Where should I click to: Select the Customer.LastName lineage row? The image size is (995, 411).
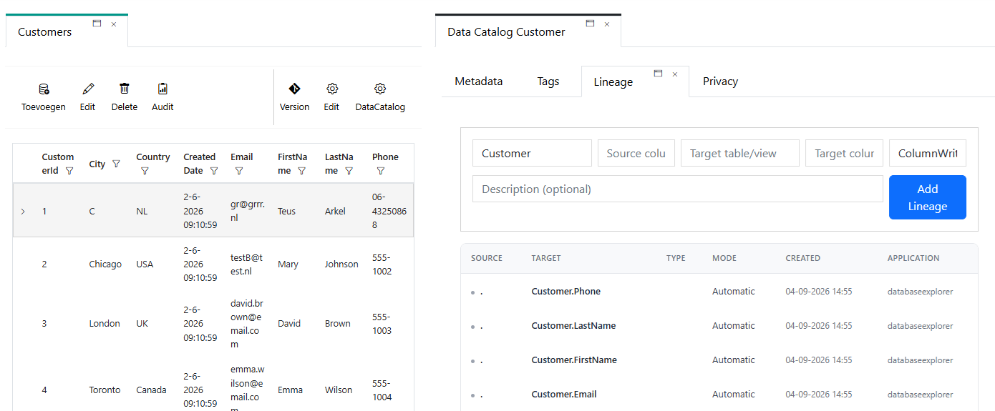719,326
